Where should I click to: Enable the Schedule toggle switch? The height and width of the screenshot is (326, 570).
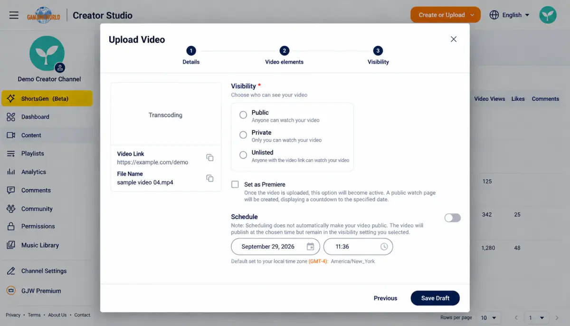tap(453, 218)
